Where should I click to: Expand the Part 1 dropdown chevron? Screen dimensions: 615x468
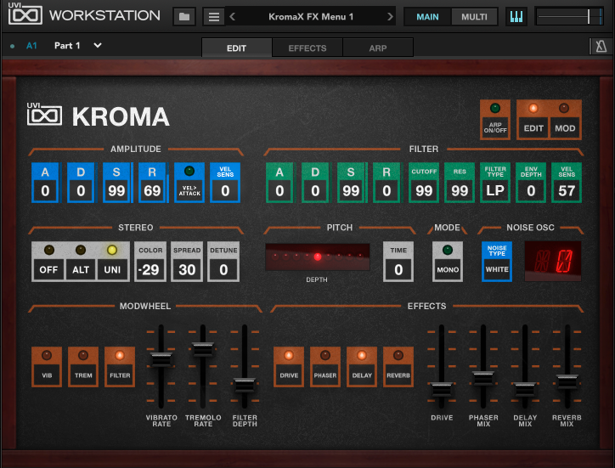tap(98, 46)
